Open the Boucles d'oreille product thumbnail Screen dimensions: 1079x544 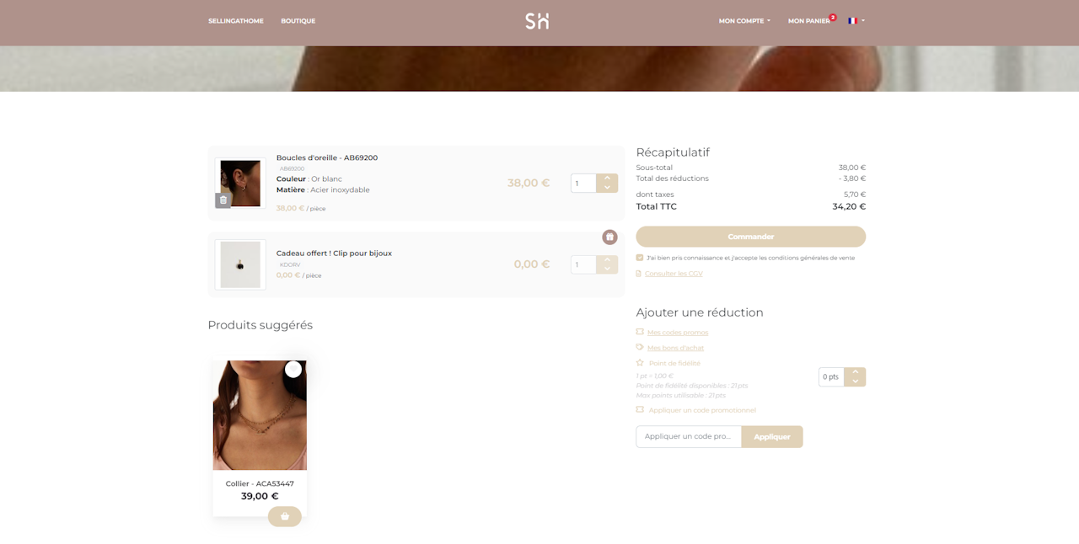(240, 183)
